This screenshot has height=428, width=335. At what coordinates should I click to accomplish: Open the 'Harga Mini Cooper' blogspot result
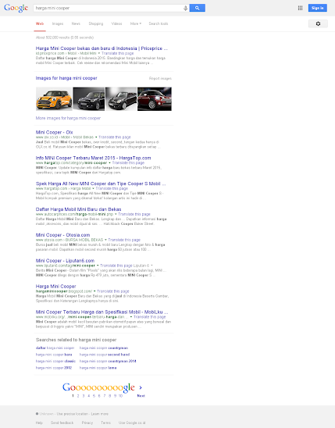(56, 286)
